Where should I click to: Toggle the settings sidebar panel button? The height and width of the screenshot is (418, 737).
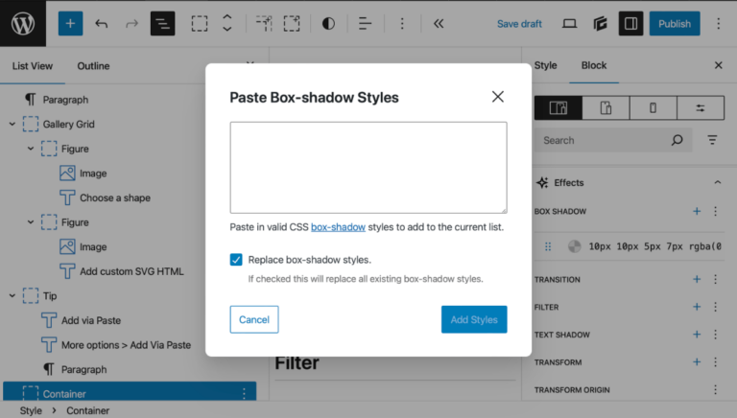630,23
